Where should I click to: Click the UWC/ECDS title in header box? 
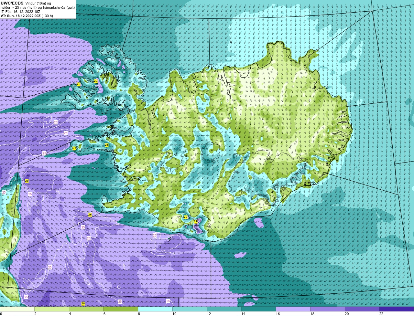click(x=12, y=3)
